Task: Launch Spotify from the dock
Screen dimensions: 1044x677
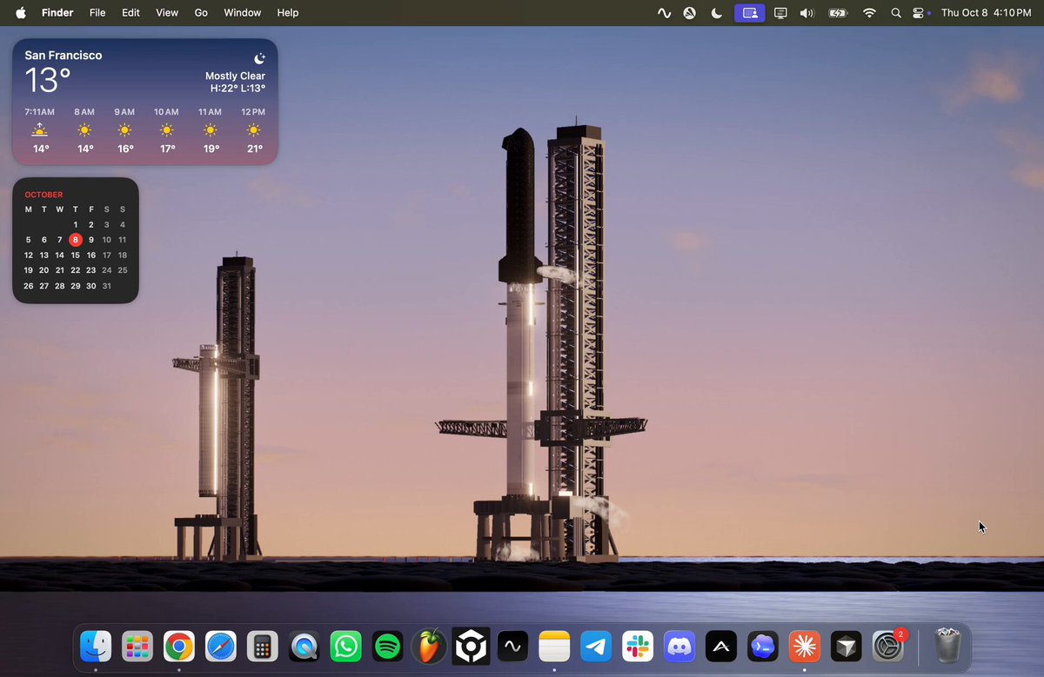Action: 387,647
